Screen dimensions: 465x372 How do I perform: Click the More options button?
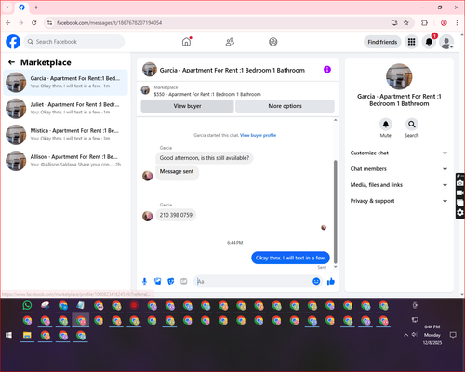[x=285, y=106]
